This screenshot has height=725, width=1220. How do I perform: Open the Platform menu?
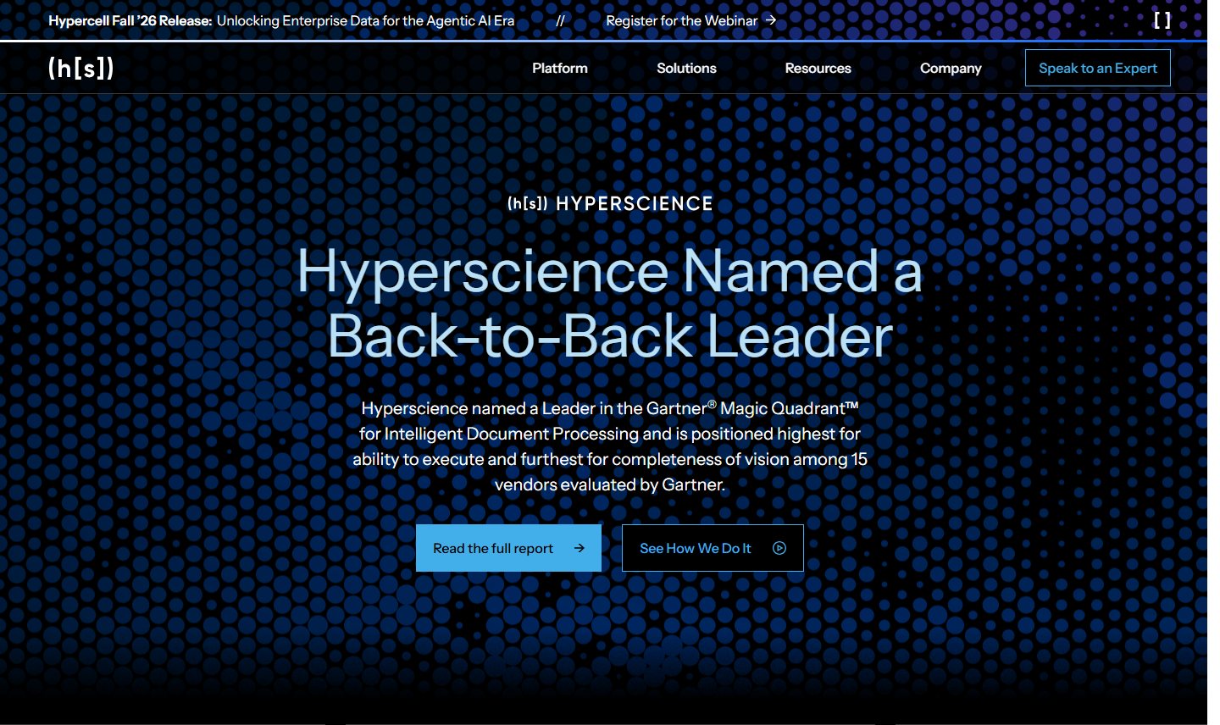(560, 68)
